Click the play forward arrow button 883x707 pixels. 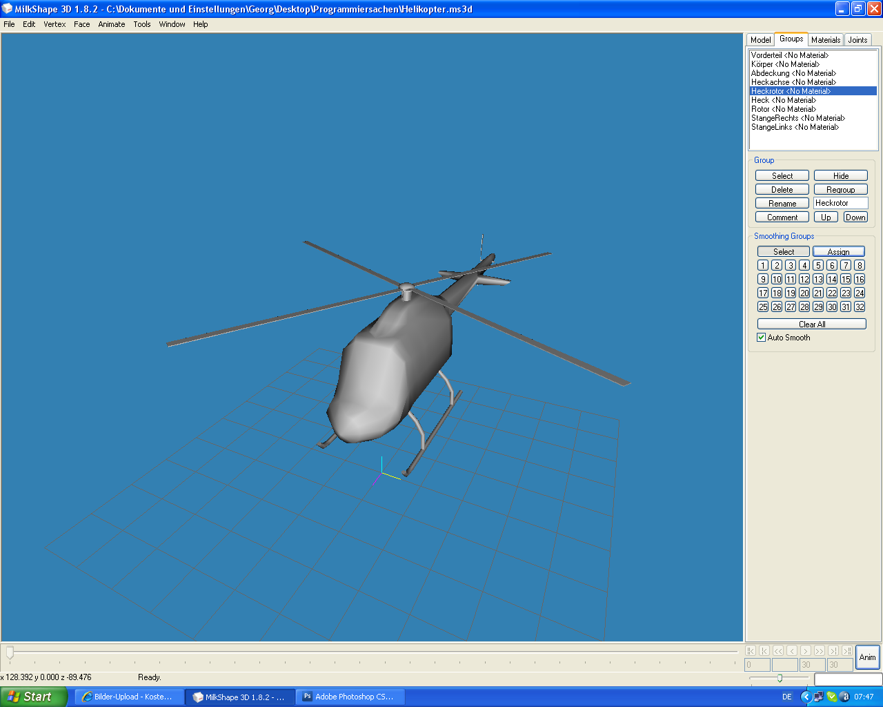tap(806, 650)
